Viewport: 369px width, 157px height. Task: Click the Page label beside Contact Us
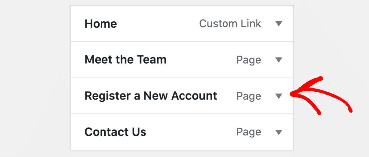click(x=249, y=132)
